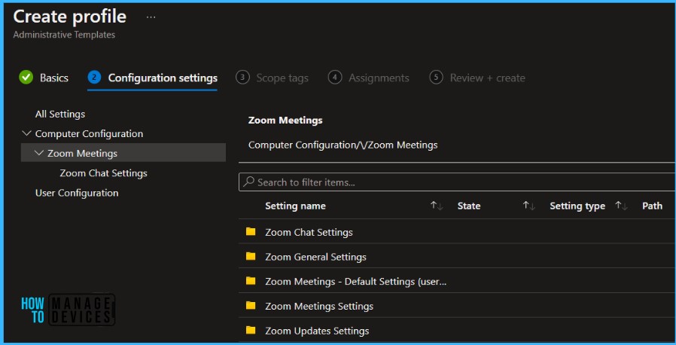The image size is (676, 345).
Task: Collapse the Zoom Meetings tree node
Action: coord(39,153)
